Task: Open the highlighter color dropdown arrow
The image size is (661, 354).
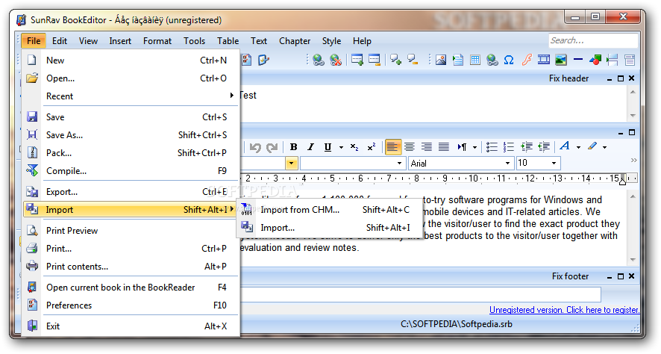Action: (604, 147)
